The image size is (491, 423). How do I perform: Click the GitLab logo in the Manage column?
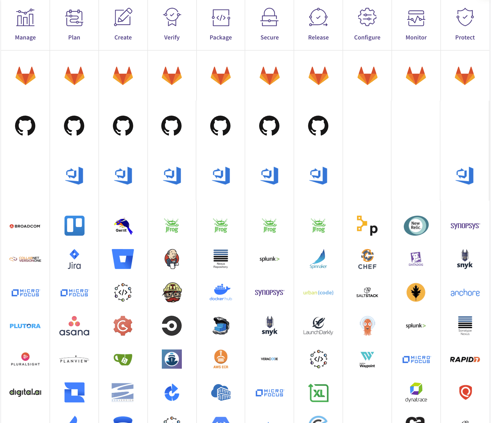(25, 76)
